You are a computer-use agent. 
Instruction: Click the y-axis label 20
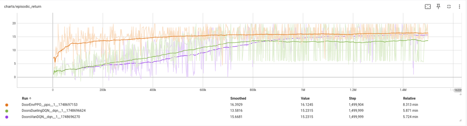pos(14,23)
